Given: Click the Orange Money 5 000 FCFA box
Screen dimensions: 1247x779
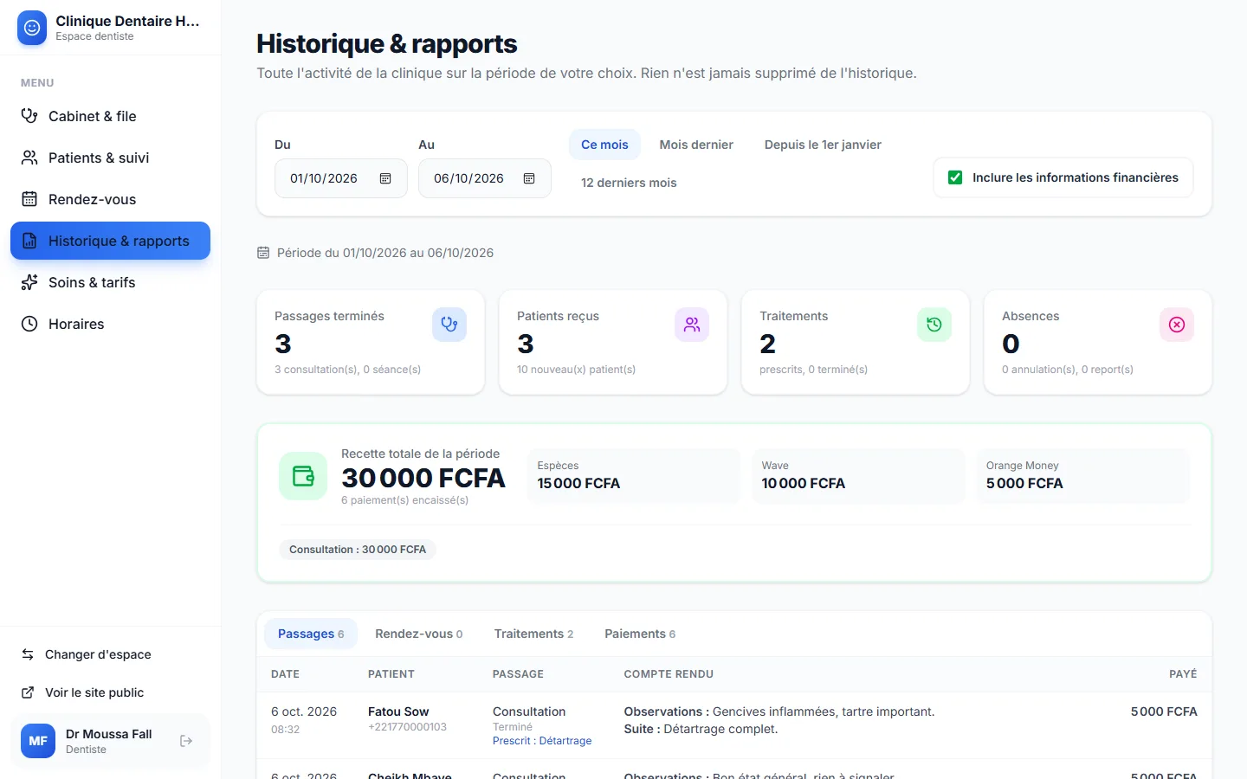Looking at the screenshot, I should [x=1083, y=476].
